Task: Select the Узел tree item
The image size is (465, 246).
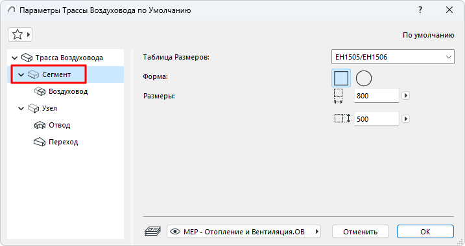Action: [x=49, y=108]
